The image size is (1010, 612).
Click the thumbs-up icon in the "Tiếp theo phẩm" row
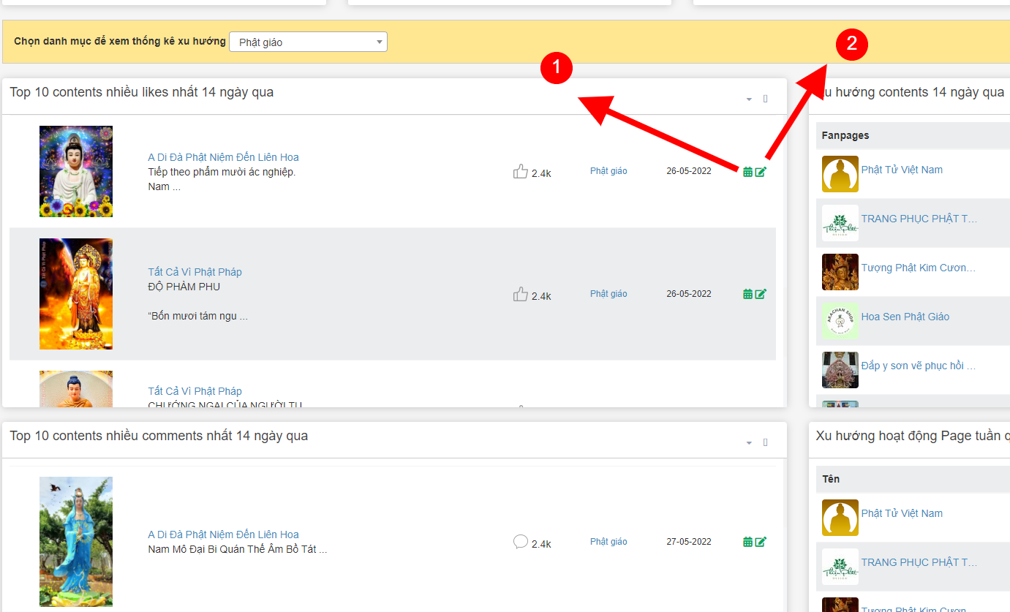[x=521, y=172]
